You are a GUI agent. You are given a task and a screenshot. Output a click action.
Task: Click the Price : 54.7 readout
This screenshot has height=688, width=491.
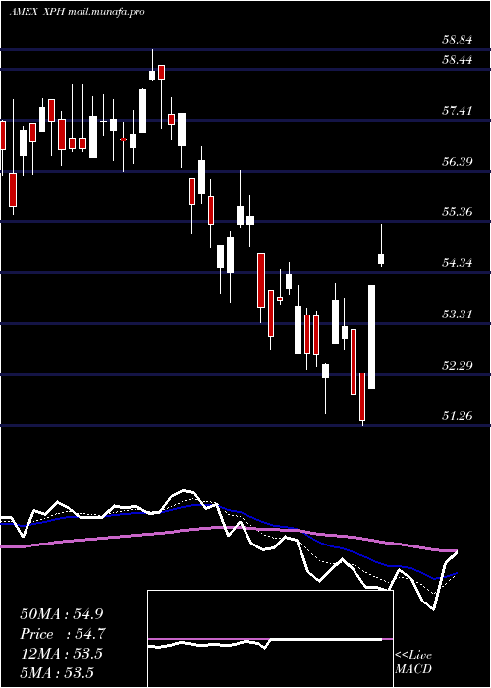point(63,634)
